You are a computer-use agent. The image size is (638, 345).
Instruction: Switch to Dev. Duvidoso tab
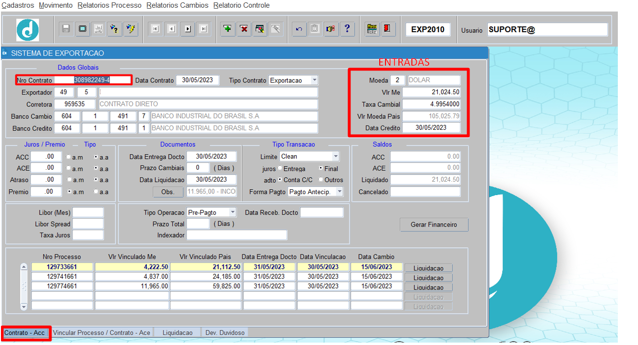[x=225, y=333]
